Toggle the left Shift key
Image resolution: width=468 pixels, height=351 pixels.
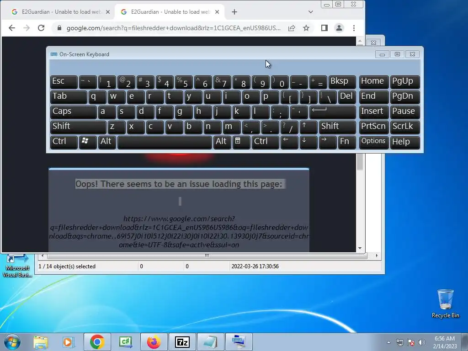78,127
